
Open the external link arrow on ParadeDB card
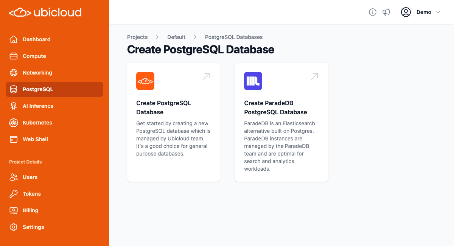(x=314, y=76)
